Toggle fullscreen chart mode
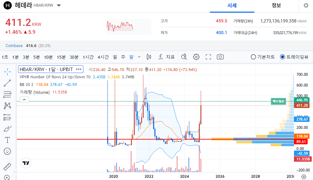 click(208, 57)
